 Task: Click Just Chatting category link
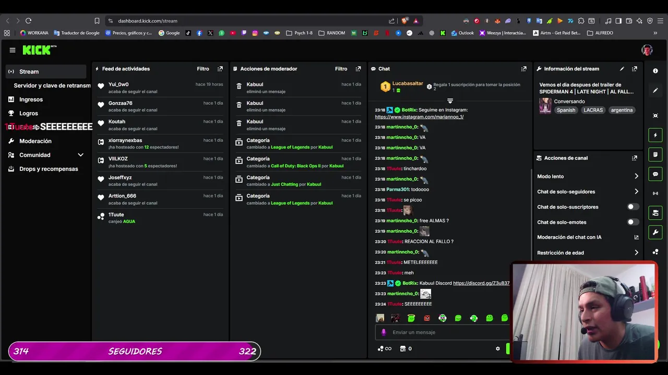tap(285, 184)
